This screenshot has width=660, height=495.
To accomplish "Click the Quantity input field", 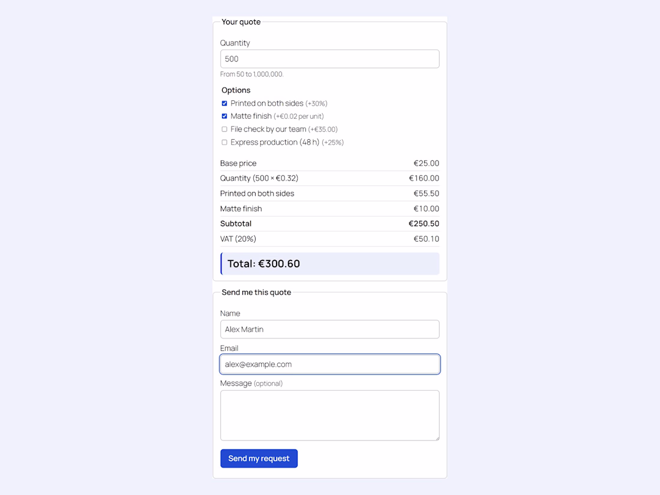I will [329, 59].
